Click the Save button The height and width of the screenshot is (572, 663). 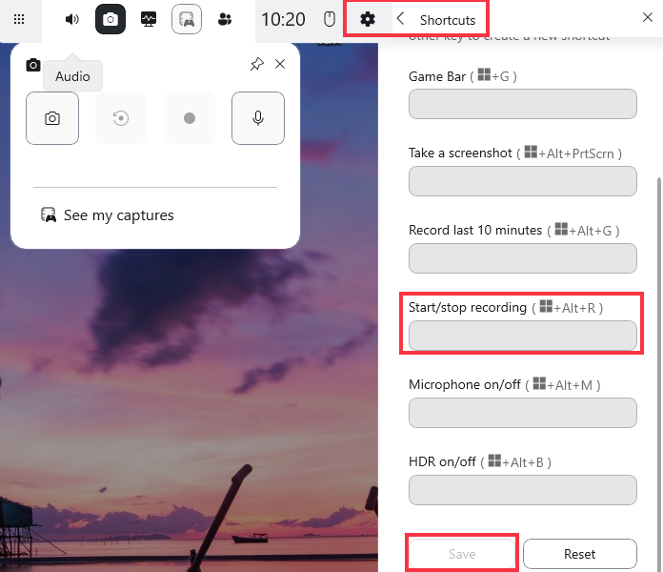tap(462, 554)
